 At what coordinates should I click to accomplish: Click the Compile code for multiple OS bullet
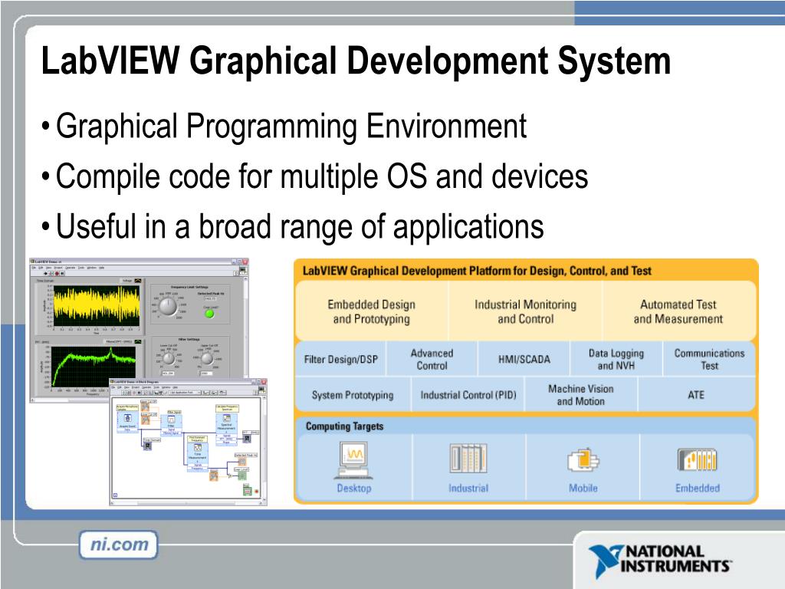pyautogui.click(x=322, y=176)
